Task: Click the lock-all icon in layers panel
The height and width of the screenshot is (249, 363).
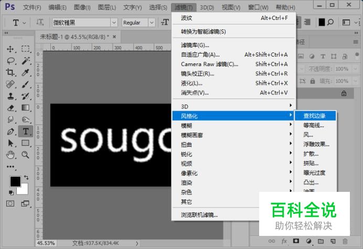Action: click(313, 81)
